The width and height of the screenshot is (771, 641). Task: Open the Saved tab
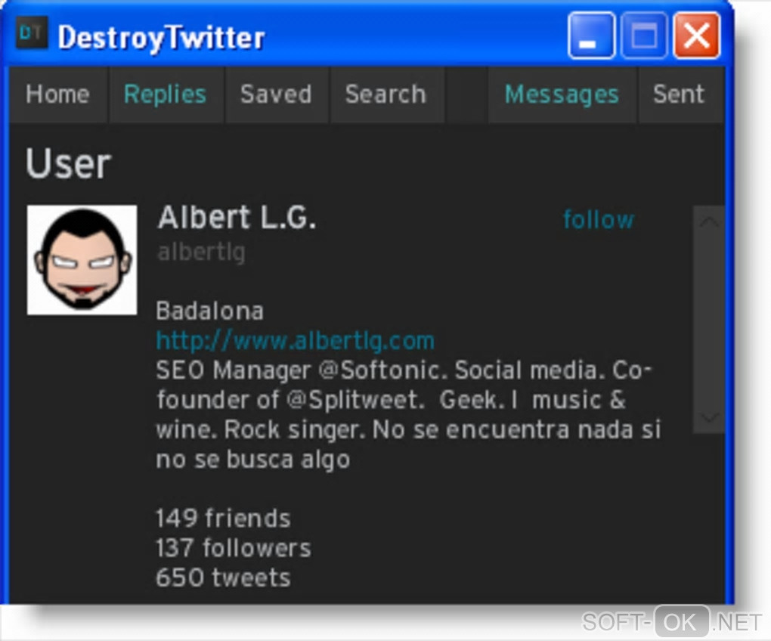[277, 94]
